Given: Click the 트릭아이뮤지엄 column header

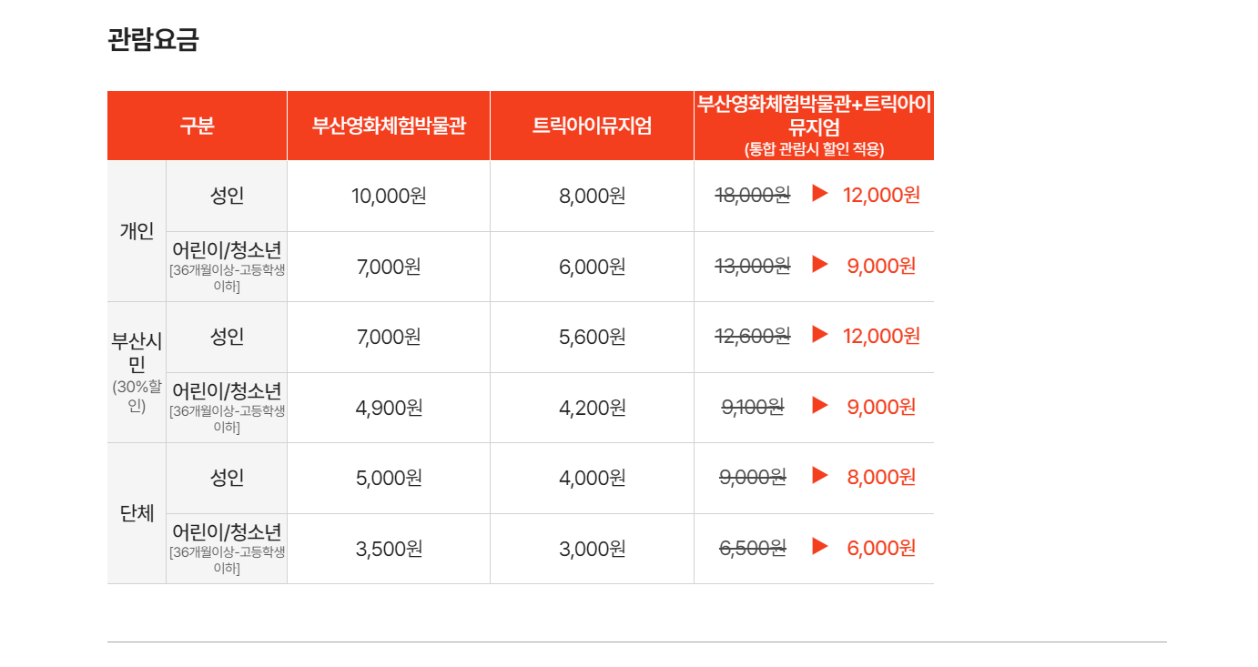Looking at the screenshot, I should pyautogui.click(x=592, y=126).
